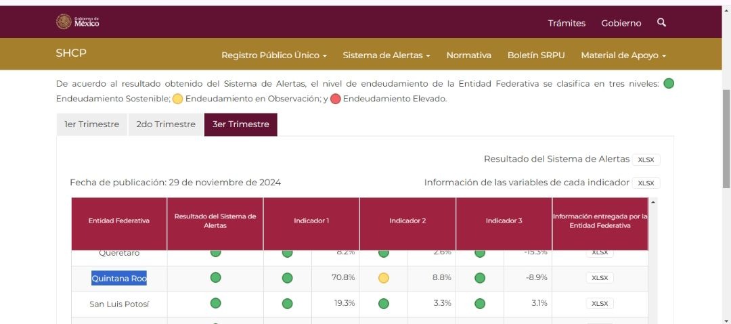Expand the Registro Público Único dropdown
731x324 pixels.
(274, 55)
